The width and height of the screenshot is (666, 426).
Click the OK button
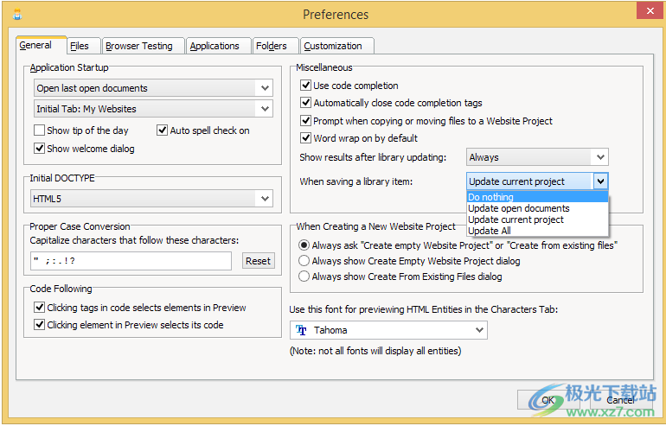click(547, 400)
